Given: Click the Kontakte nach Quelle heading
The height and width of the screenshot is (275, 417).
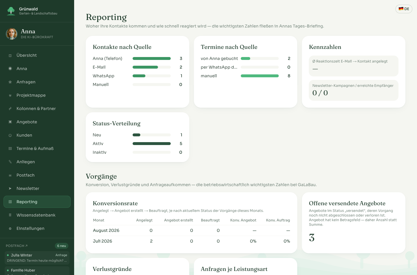Looking at the screenshot, I should pyautogui.click(x=122, y=47).
